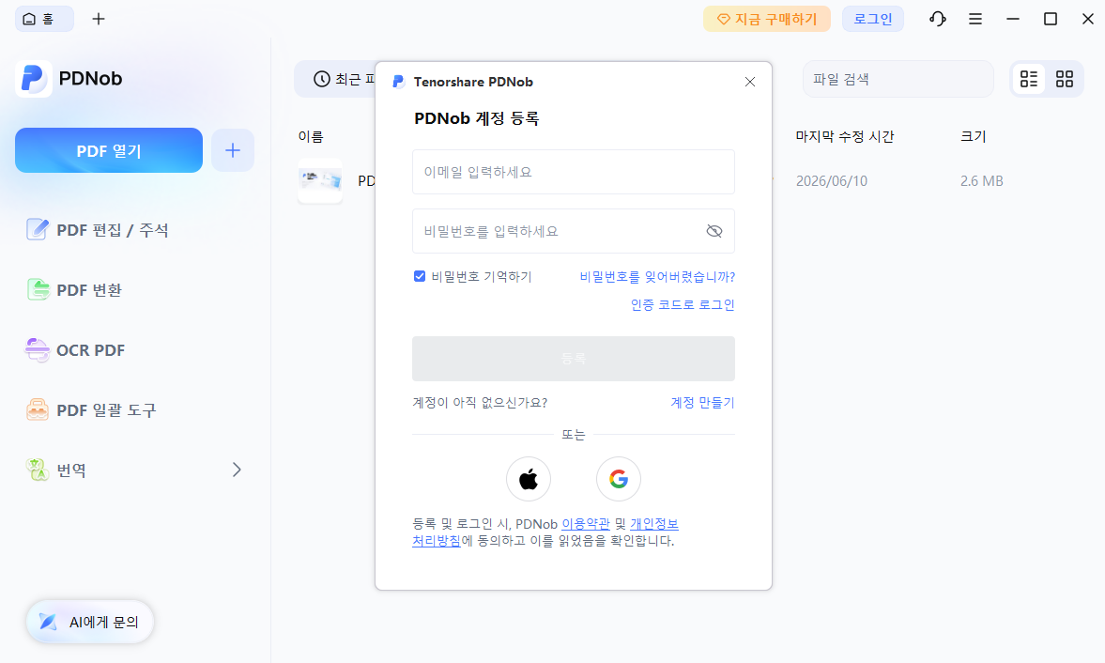1105x663 pixels.
Task: Open PDF 변환 tool
Action: pyautogui.click(x=74, y=289)
